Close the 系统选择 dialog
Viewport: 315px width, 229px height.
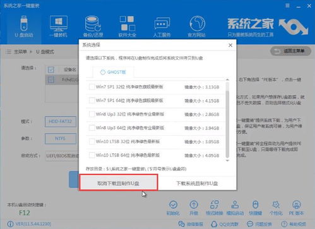click(x=230, y=45)
